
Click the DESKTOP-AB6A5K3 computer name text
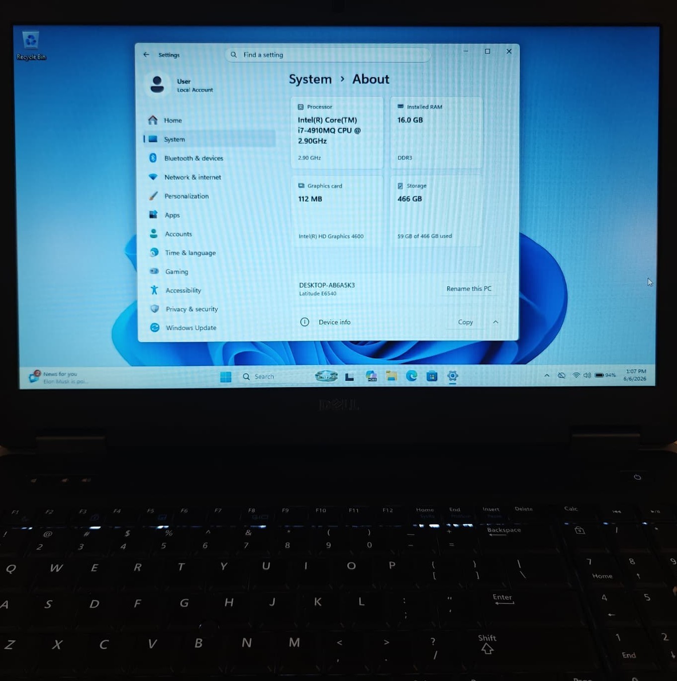coord(327,285)
